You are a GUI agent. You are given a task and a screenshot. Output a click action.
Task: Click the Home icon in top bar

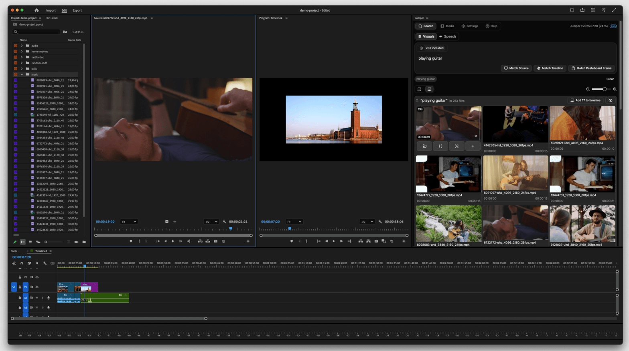click(x=37, y=10)
